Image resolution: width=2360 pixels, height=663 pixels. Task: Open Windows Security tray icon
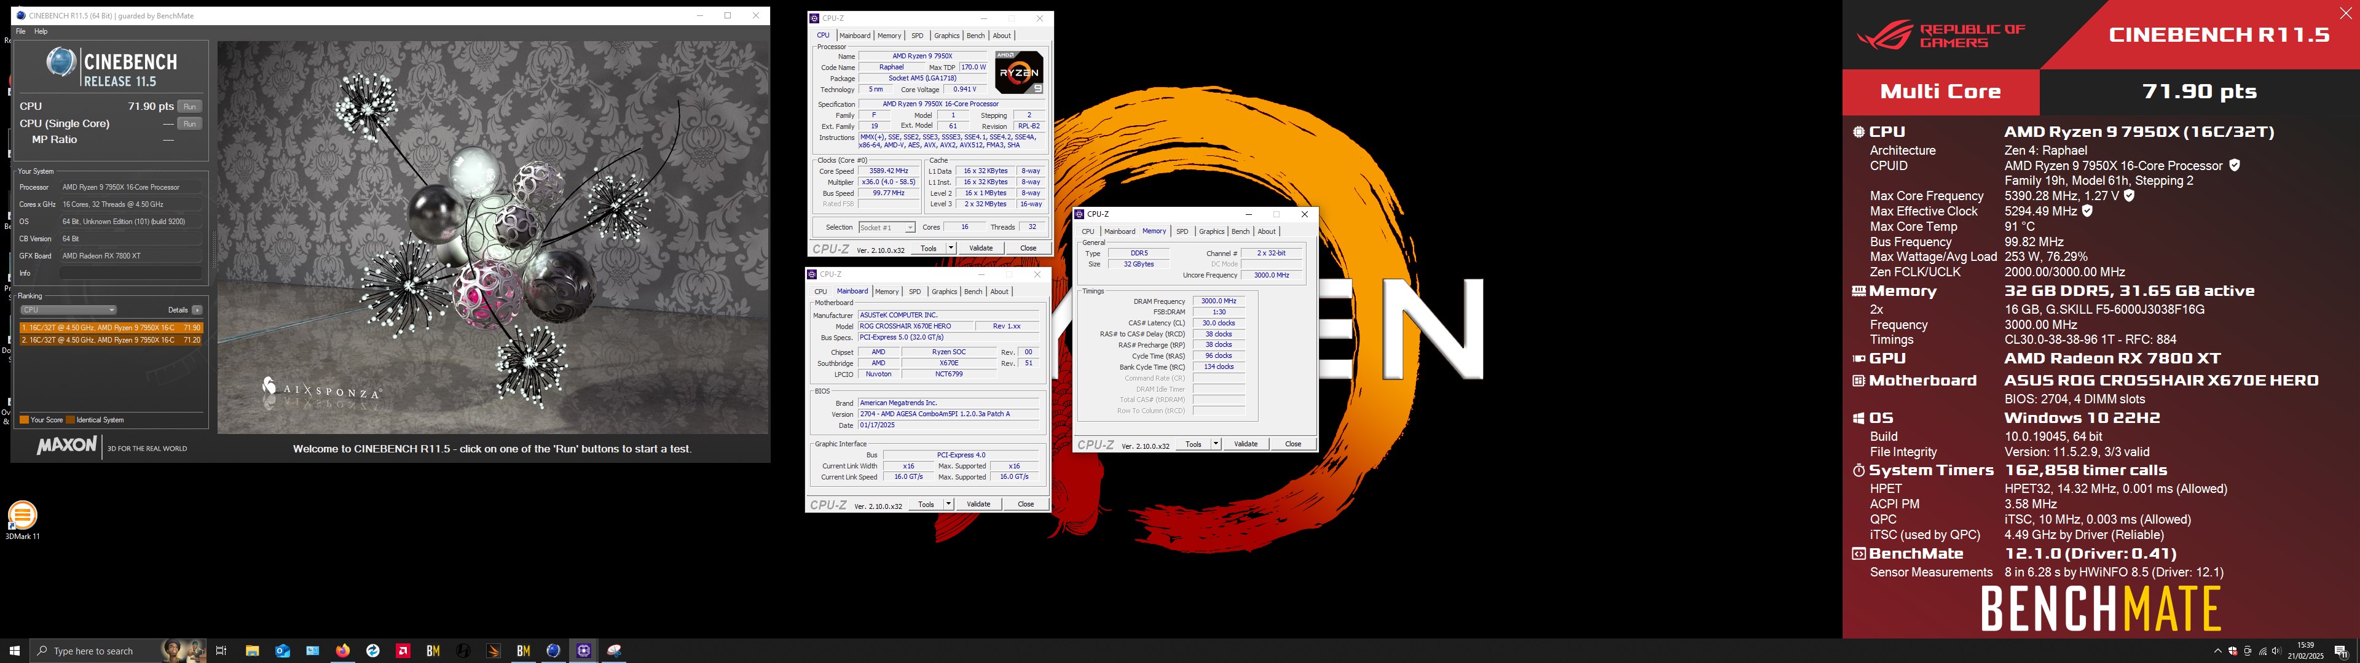(x=2233, y=651)
